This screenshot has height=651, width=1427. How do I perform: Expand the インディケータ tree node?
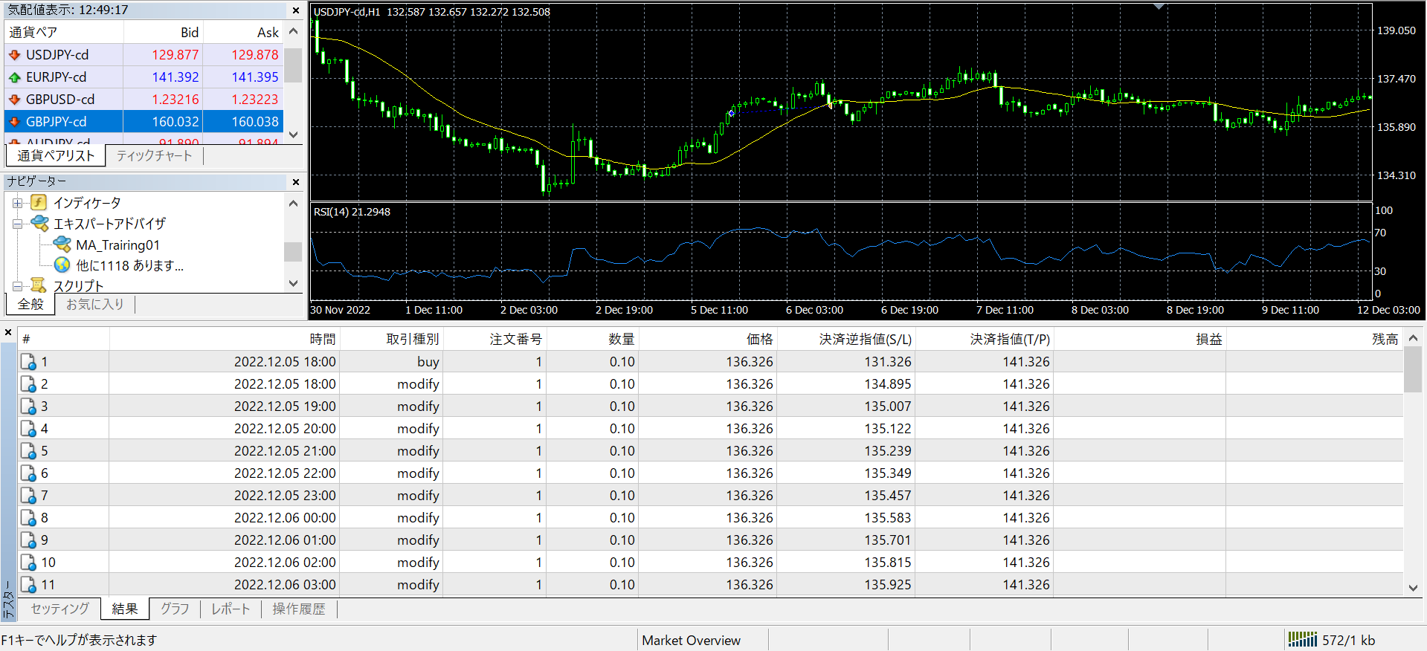pyautogui.click(x=17, y=203)
